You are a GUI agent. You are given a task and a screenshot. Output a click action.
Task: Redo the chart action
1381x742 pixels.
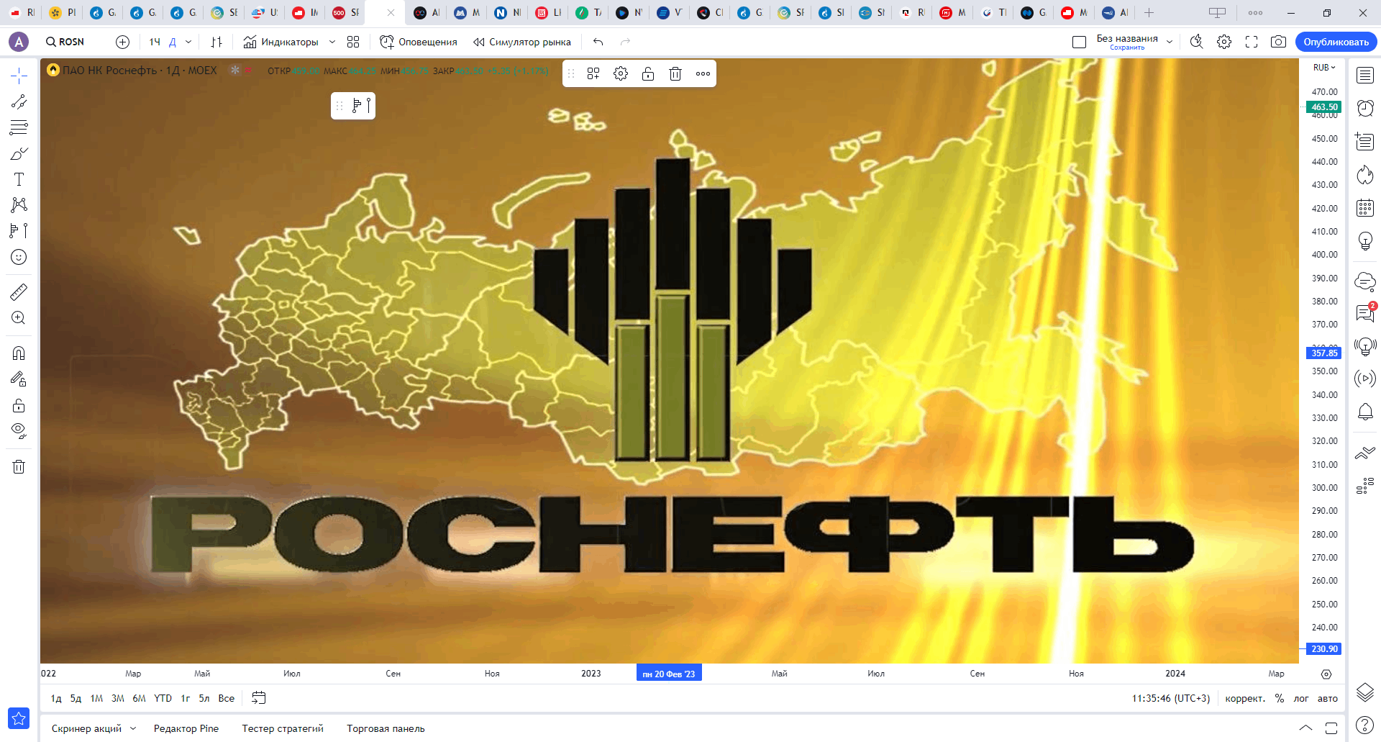coord(626,42)
